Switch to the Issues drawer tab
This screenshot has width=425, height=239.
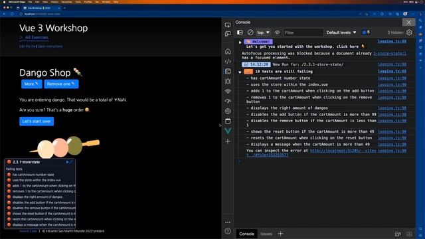point(266,234)
